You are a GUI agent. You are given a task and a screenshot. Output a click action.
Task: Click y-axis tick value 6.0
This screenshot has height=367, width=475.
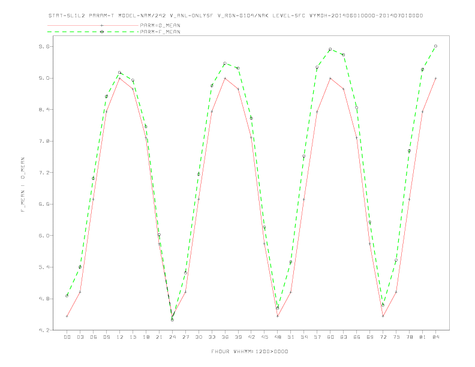click(44, 236)
